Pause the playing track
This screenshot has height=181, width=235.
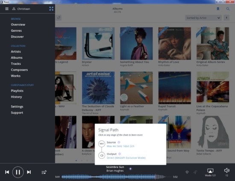tap(18, 172)
